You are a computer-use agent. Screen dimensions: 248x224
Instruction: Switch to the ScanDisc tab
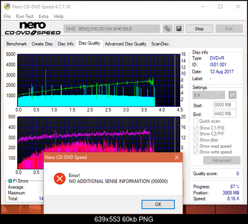coord(160,44)
